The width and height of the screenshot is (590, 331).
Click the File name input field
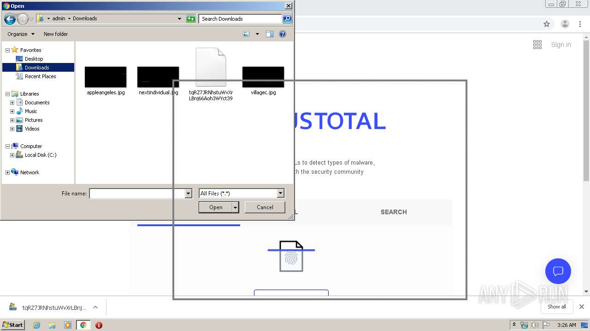pos(137,194)
